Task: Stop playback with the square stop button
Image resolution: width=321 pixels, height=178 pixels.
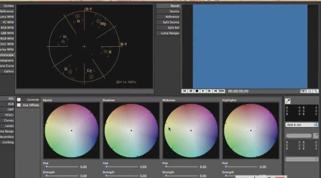Action: (x=197, y=91)
